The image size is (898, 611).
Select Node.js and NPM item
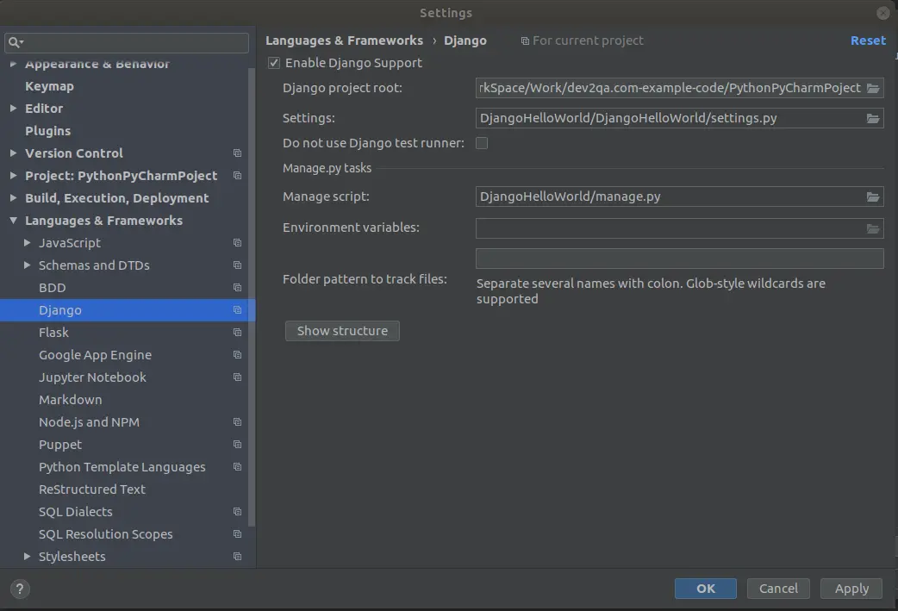pyautogui.click(x=89, y=422)
